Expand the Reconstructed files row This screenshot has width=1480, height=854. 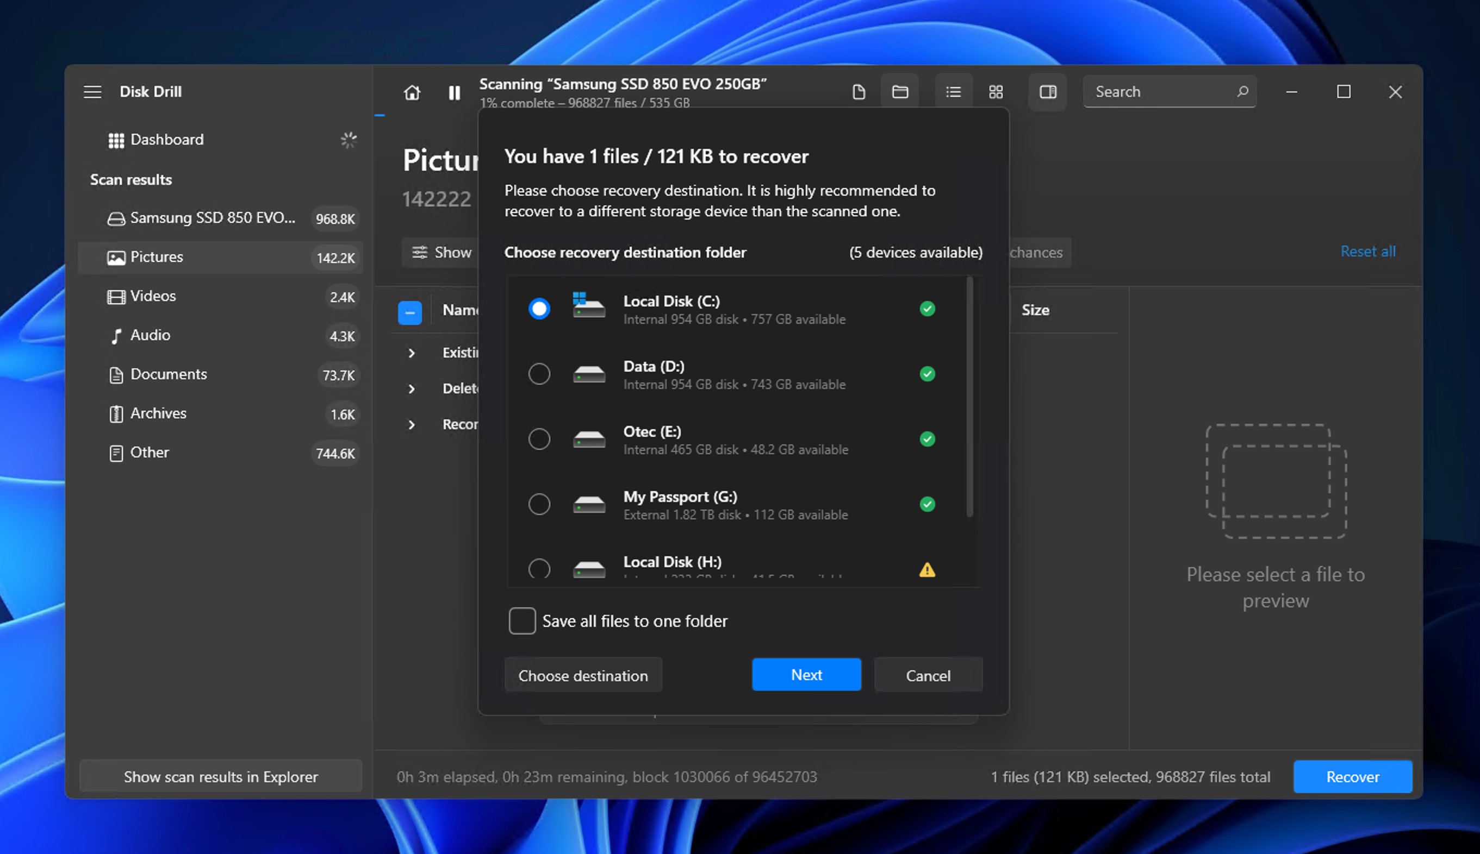point(412,425)
